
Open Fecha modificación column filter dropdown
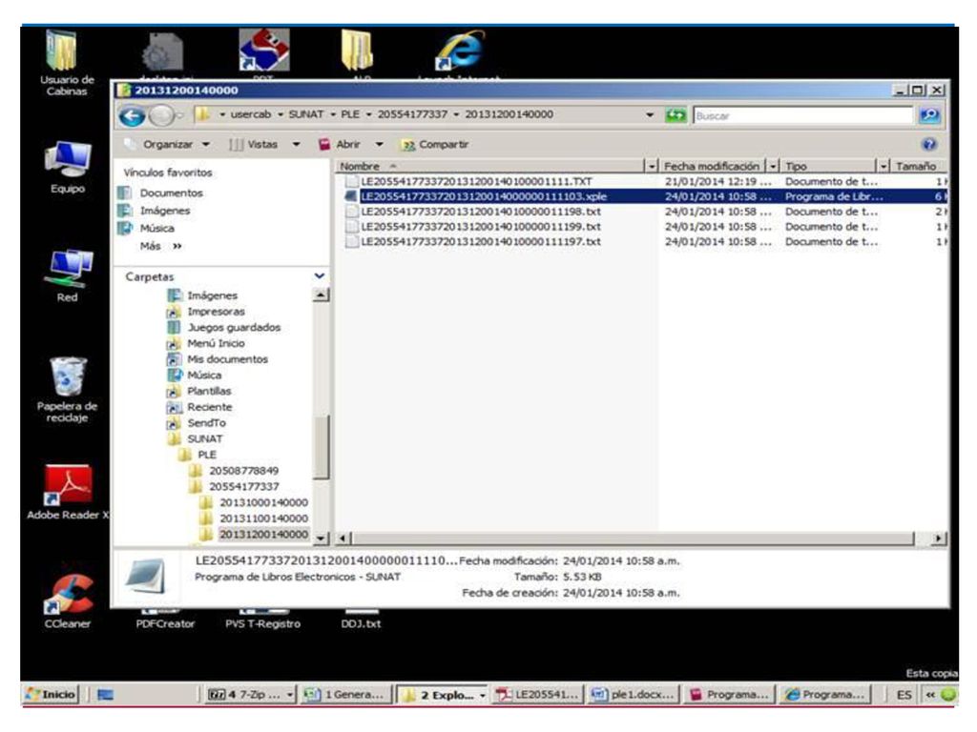tap(773, 166)
